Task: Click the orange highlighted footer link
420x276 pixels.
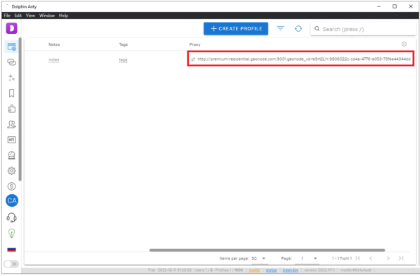Action: (x=254, y=270)
